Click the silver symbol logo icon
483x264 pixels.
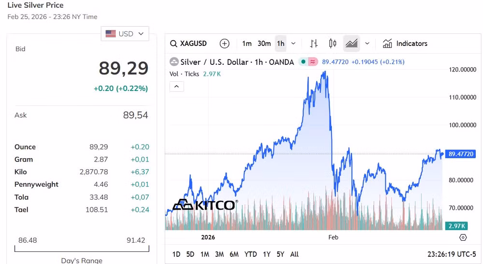point(174,62)
